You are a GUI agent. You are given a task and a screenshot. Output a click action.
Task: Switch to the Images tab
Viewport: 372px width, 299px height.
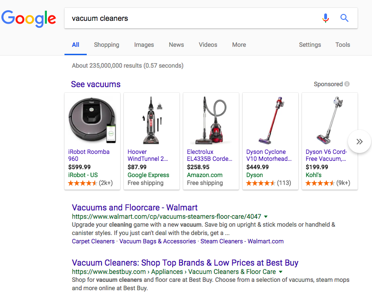pyautogui.click(x=144, y=45)
